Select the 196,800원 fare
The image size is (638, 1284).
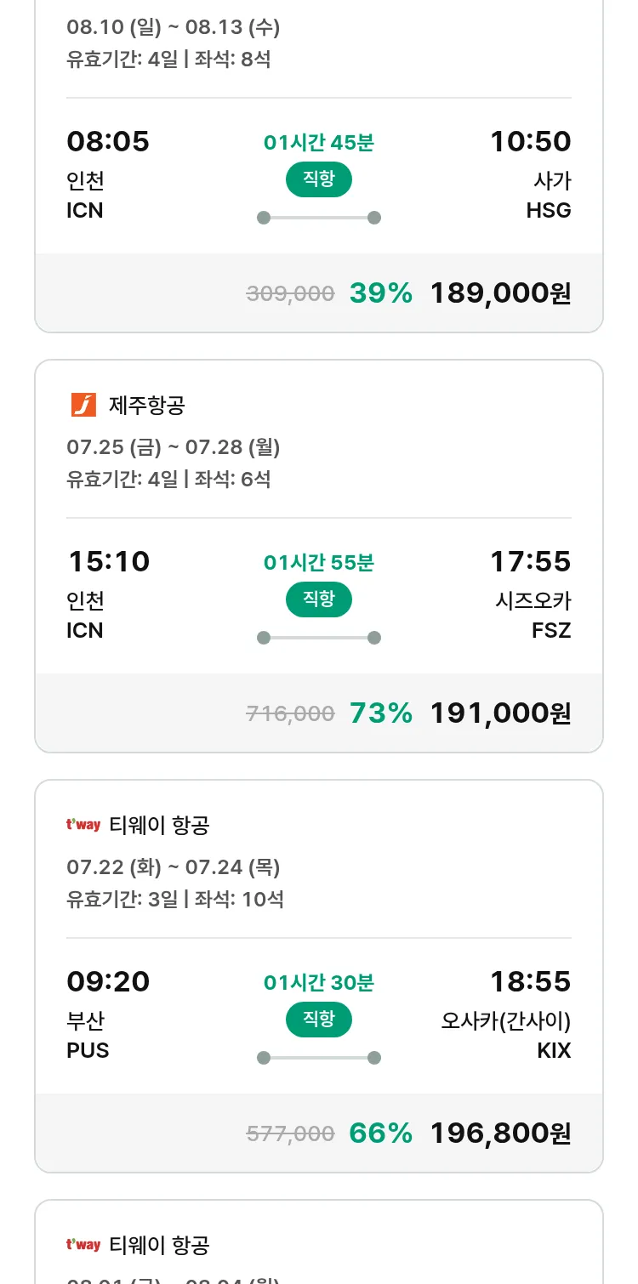coord(500,1133)
